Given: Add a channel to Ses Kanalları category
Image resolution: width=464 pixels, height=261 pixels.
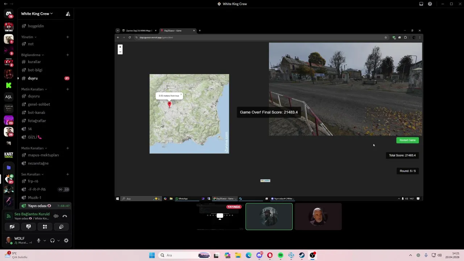Looking at the screenshot, I should pyautogui.click(x=67, y=174).
